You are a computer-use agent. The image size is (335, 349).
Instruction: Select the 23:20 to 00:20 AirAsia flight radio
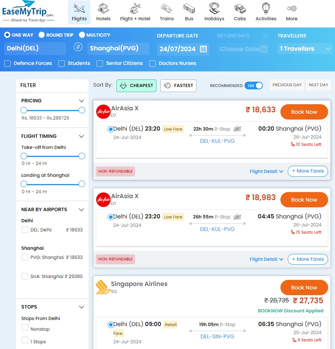pyautogui.click(x=111, y=129)
